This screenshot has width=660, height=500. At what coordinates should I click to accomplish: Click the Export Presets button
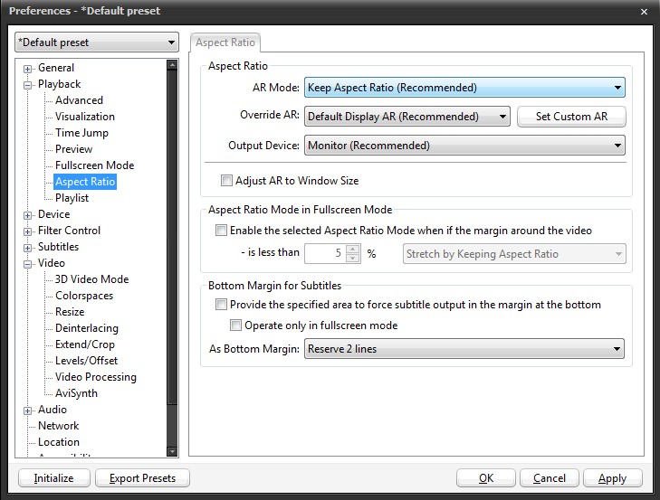pos(142,478)
